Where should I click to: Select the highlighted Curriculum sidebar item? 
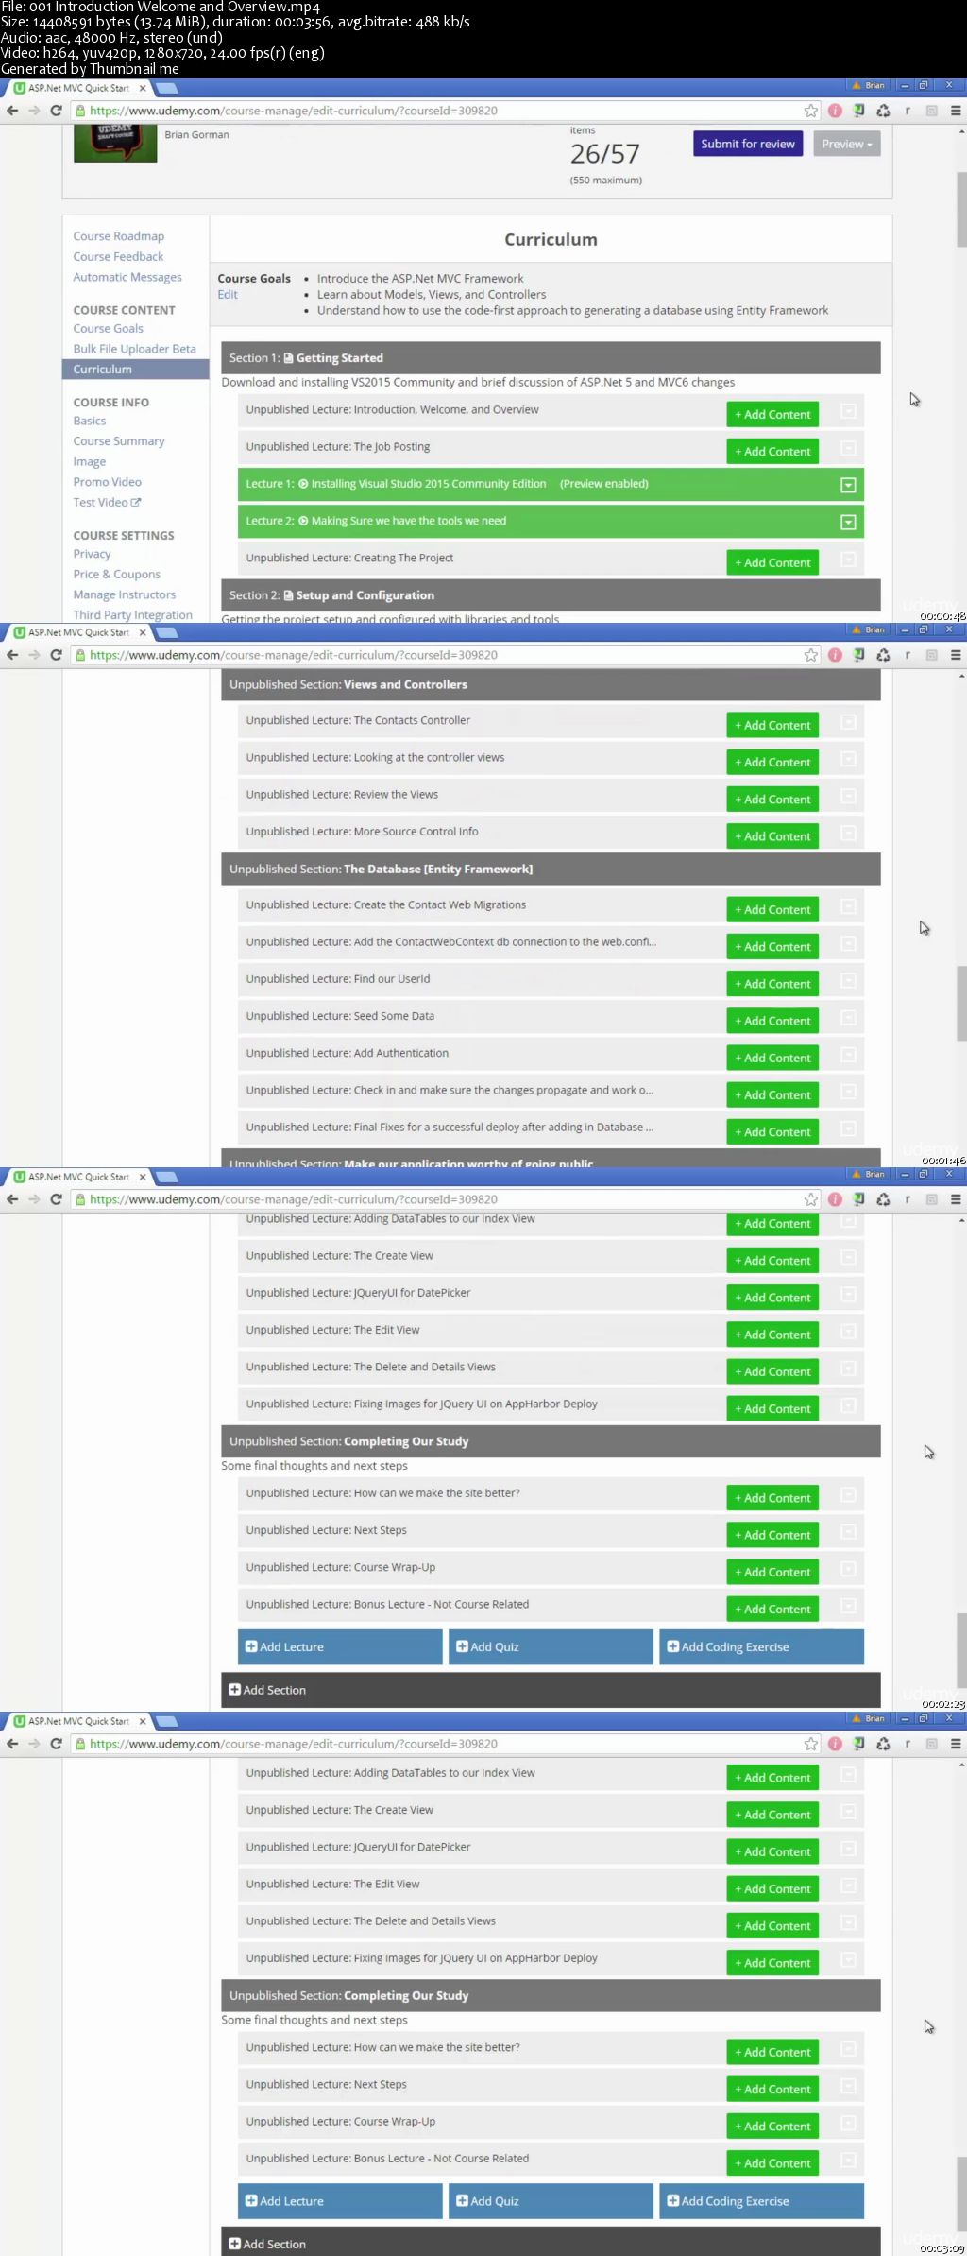(x=136, y=370)
